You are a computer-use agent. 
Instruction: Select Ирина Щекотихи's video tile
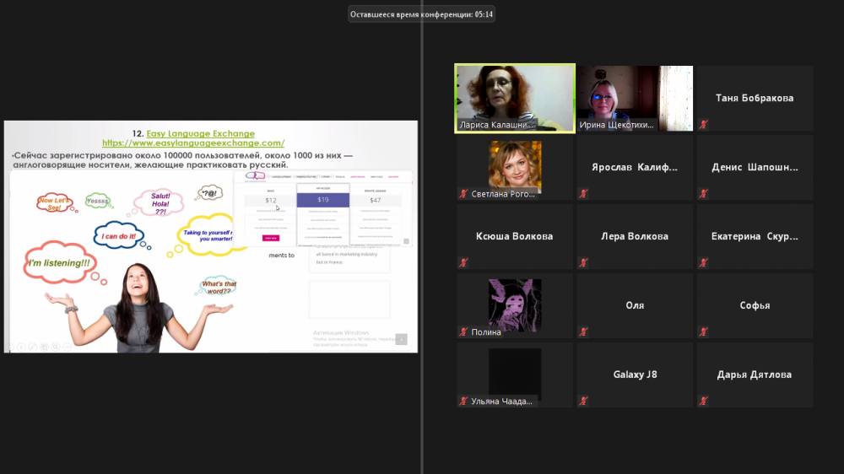(x=634, y=97)
